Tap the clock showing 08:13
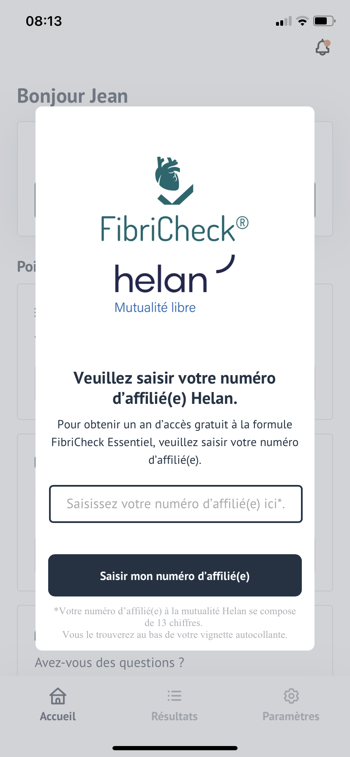The width and height of the screenshot is (350, 757). pos(44,21)
